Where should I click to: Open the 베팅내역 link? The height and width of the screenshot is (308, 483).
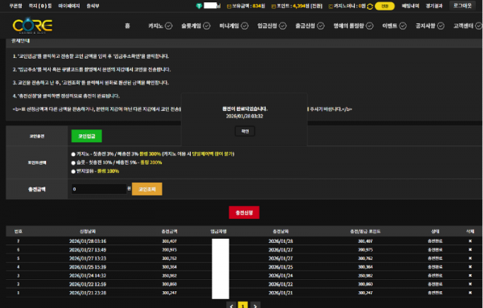point(410,6)
